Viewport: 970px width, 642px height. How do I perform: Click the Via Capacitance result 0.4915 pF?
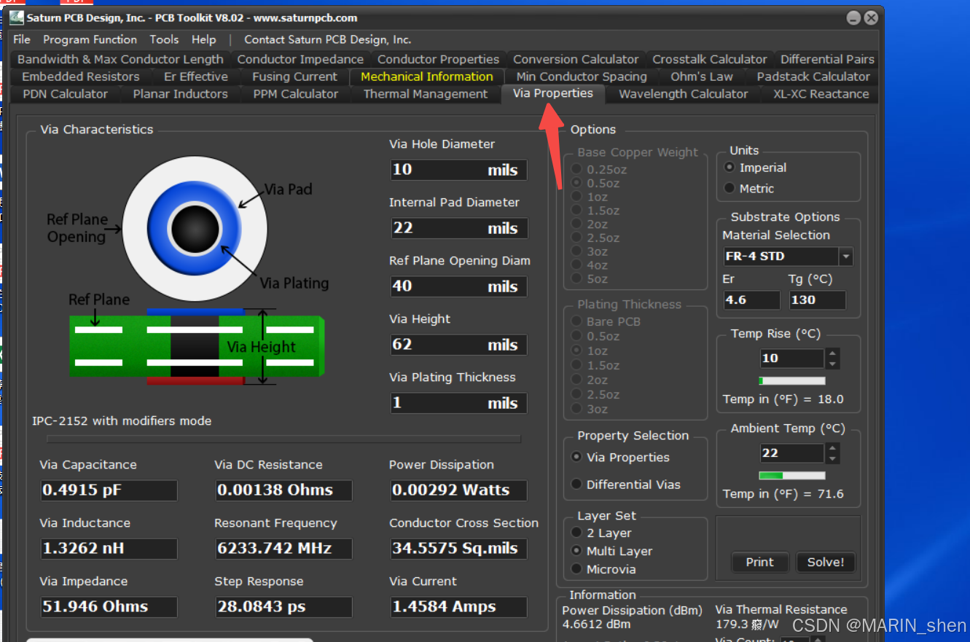tap(109, 490)
